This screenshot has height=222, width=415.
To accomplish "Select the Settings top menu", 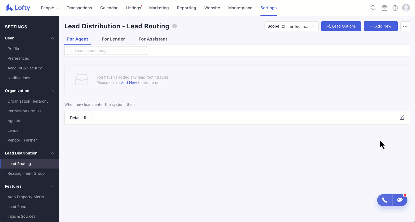I will point(269,8).
